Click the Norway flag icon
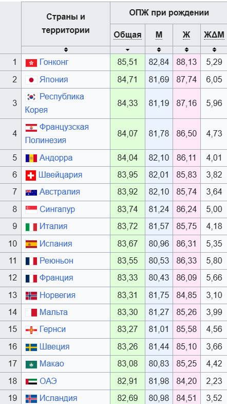 [31, 295]
